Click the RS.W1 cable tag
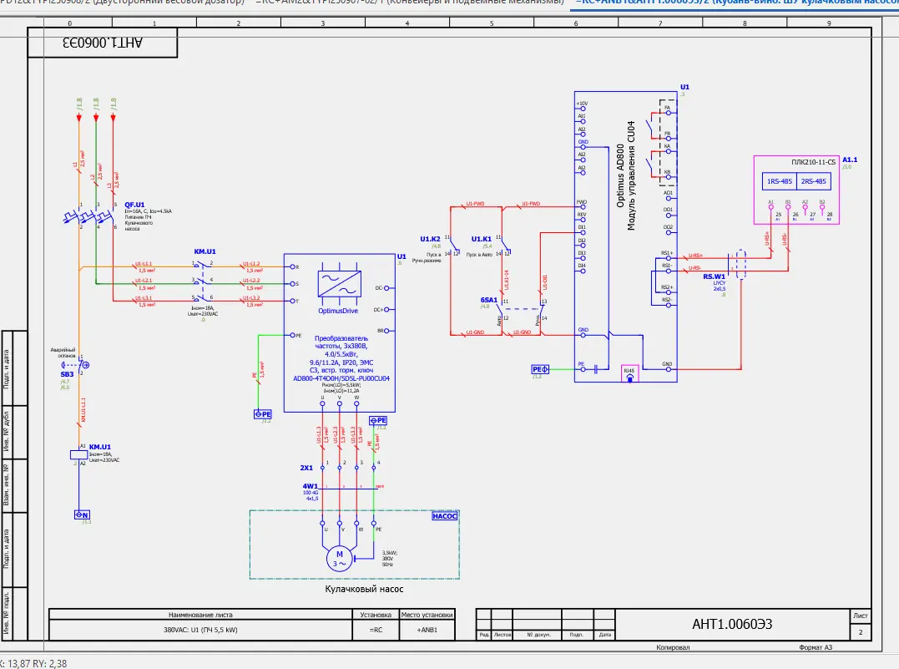The image size is (899, 669). (715, 276)
